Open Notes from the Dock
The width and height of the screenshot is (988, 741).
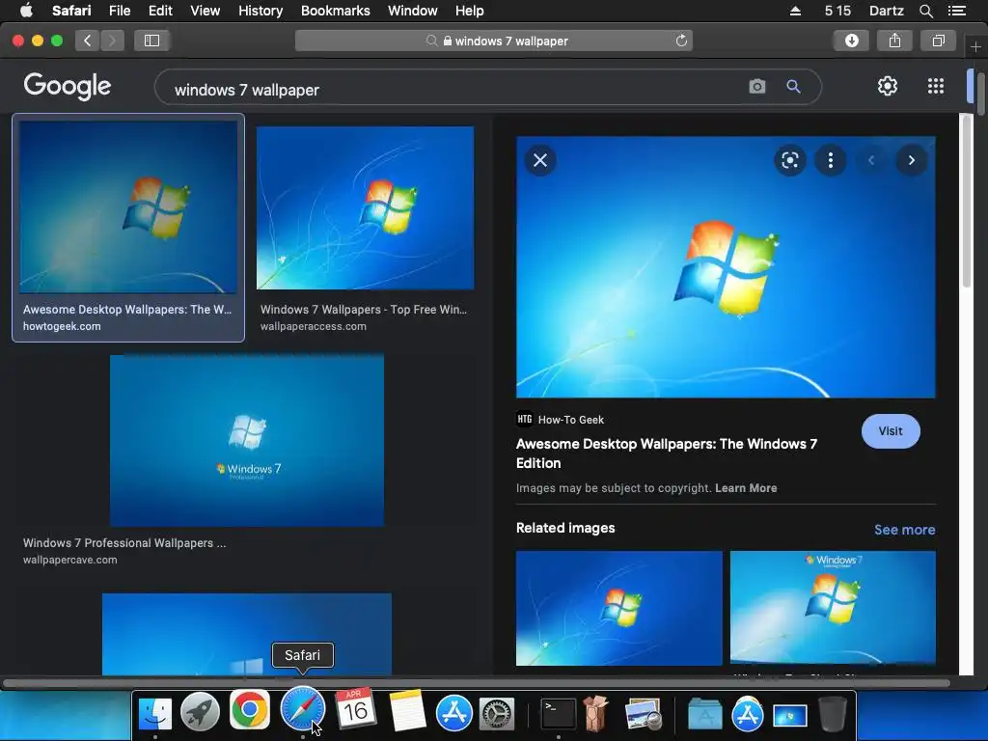tap(406, 709)
